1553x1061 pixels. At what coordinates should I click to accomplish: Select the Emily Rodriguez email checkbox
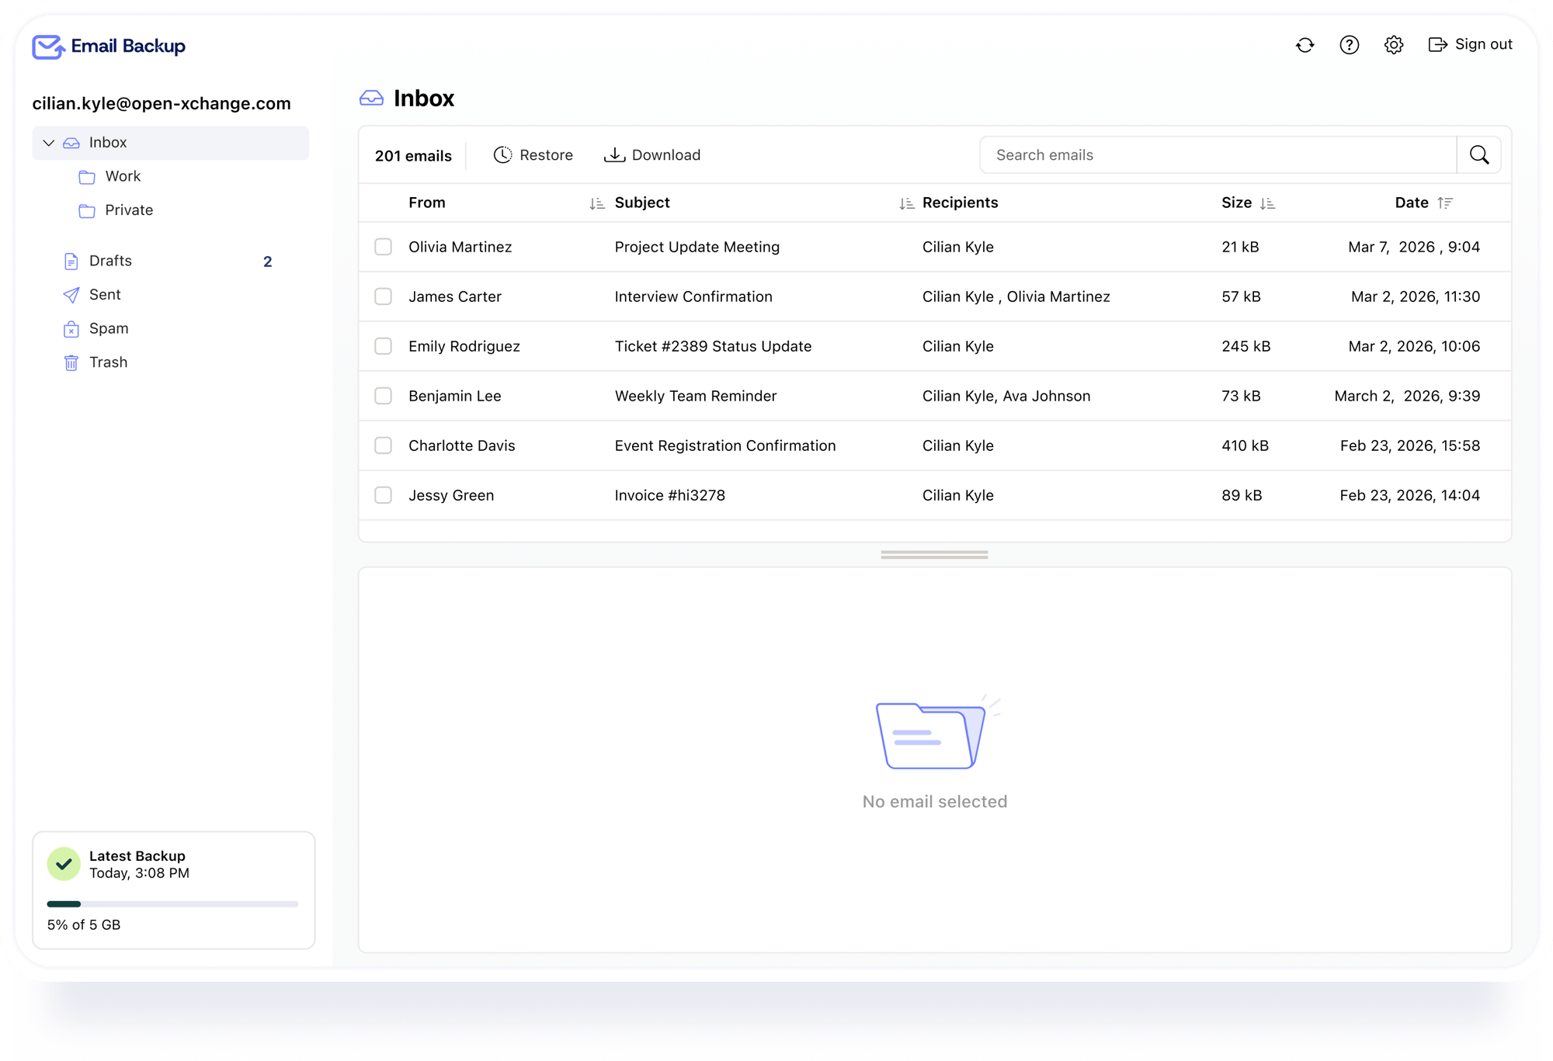click(x=383, y=346)
